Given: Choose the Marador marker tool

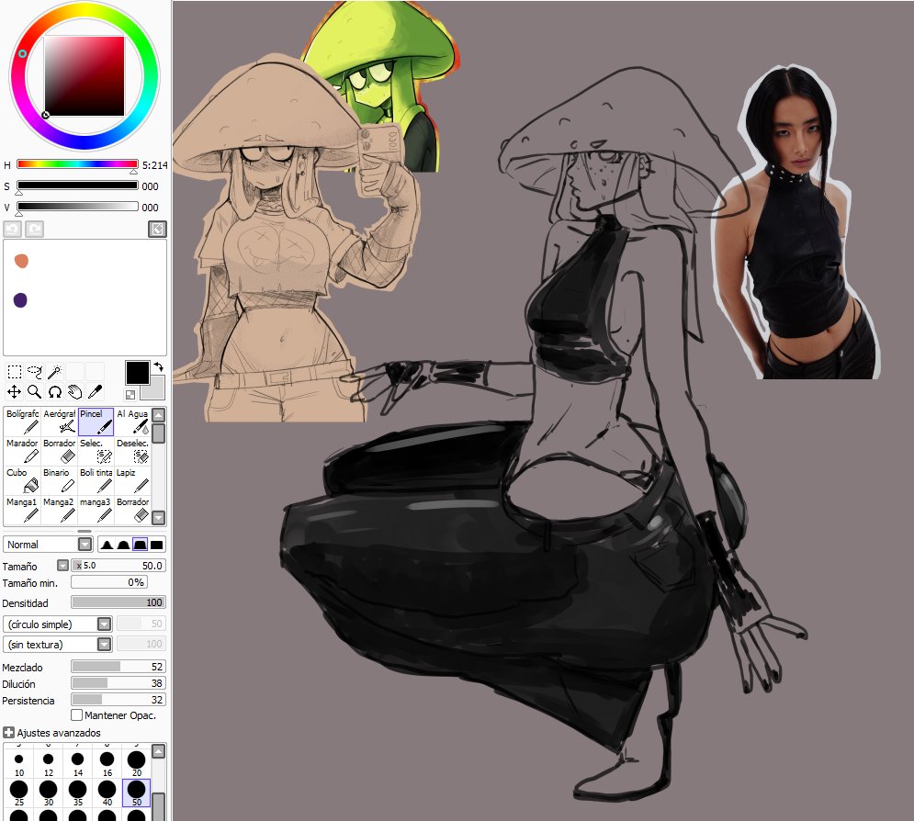Looking at the screenshot, I should [22, 451].
